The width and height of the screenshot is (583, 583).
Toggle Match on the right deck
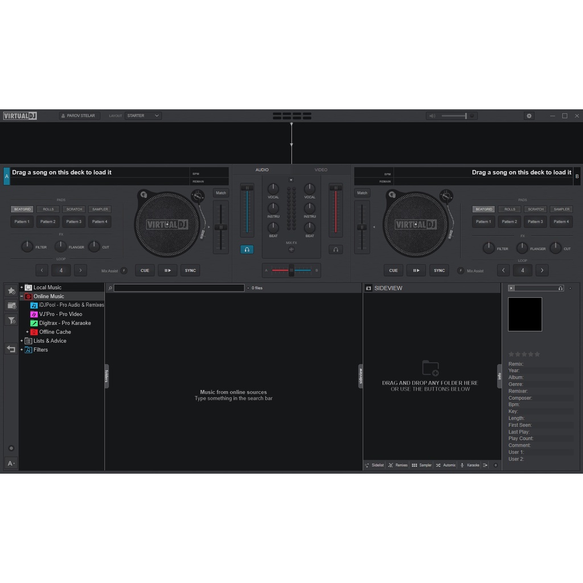tap(362, 192)
